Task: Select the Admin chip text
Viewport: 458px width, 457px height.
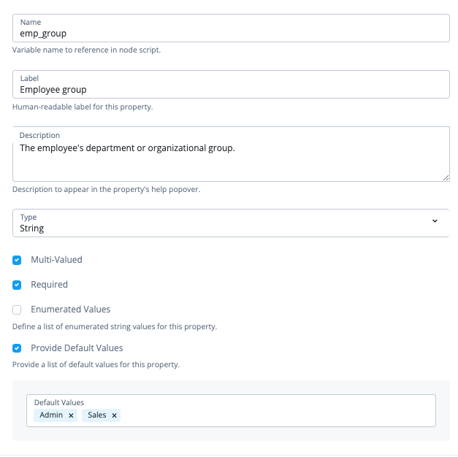Action: 51,415
